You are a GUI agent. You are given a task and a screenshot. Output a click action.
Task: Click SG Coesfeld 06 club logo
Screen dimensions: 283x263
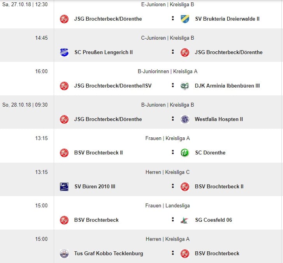click(185, 220)
